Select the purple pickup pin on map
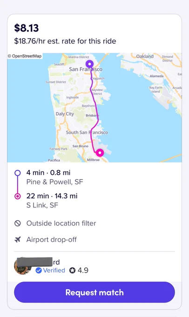Viewport: 189px width, 317px height. 89,64
